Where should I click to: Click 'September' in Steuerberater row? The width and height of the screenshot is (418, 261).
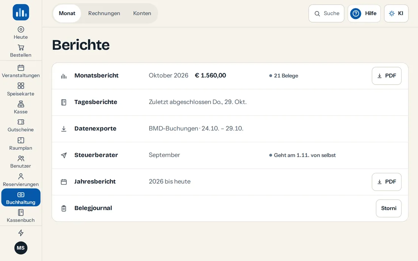click(164, 155)
